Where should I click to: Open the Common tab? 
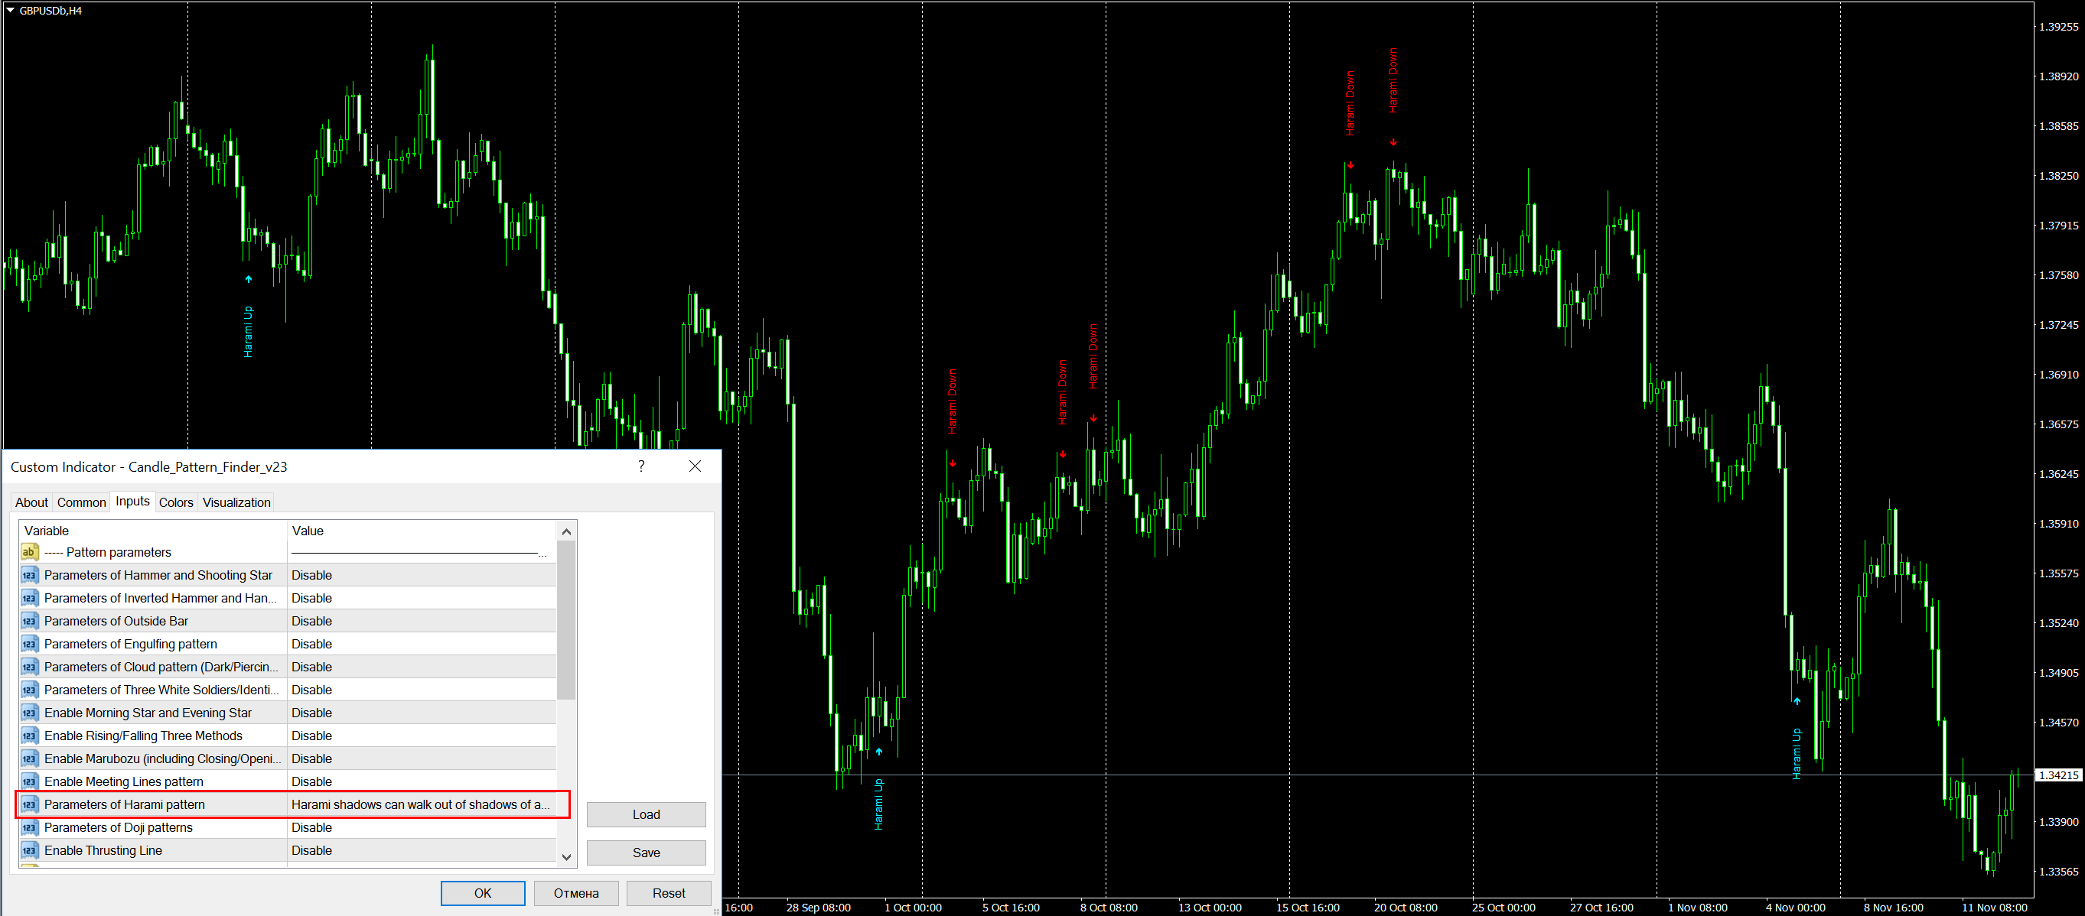pos(81,502)
